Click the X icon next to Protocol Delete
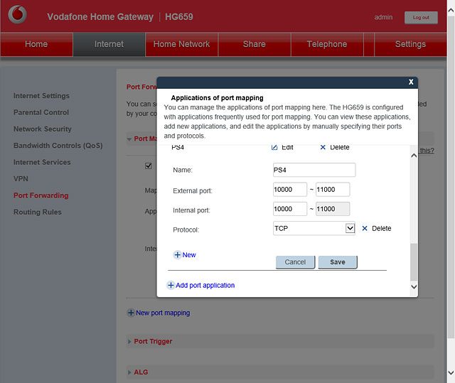The image size is (455, 383). point(365,229)
